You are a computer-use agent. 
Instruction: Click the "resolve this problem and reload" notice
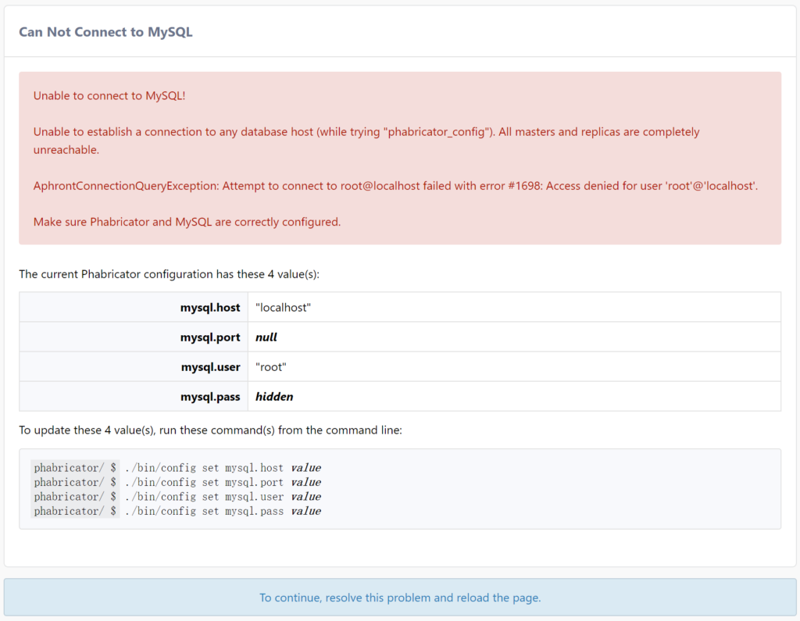(400, 598)
